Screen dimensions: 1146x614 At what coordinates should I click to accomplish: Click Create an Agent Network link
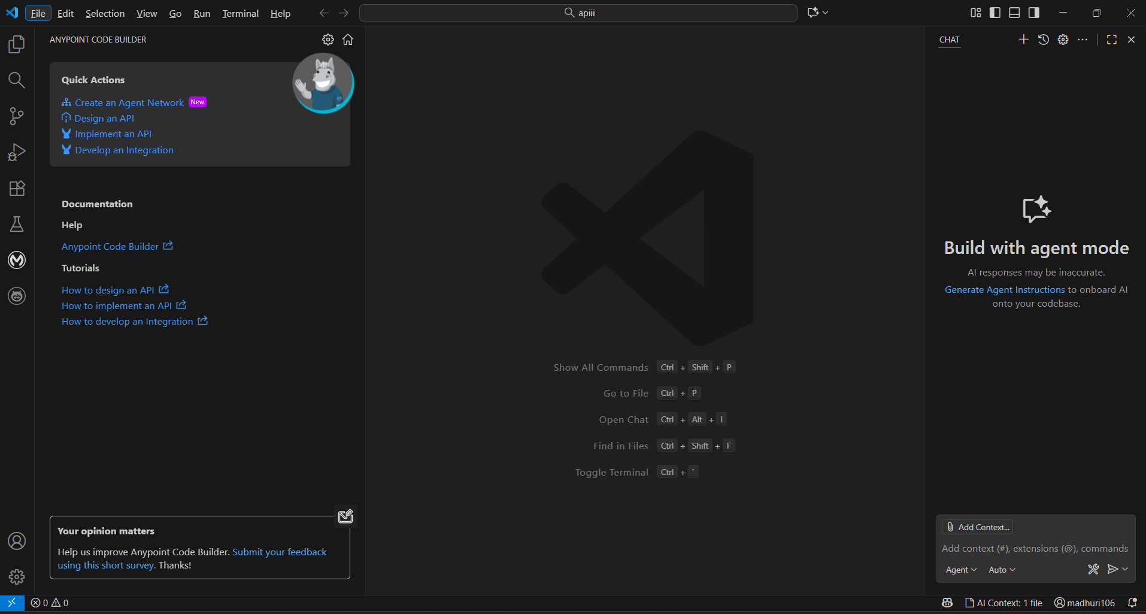click(129, 103)
